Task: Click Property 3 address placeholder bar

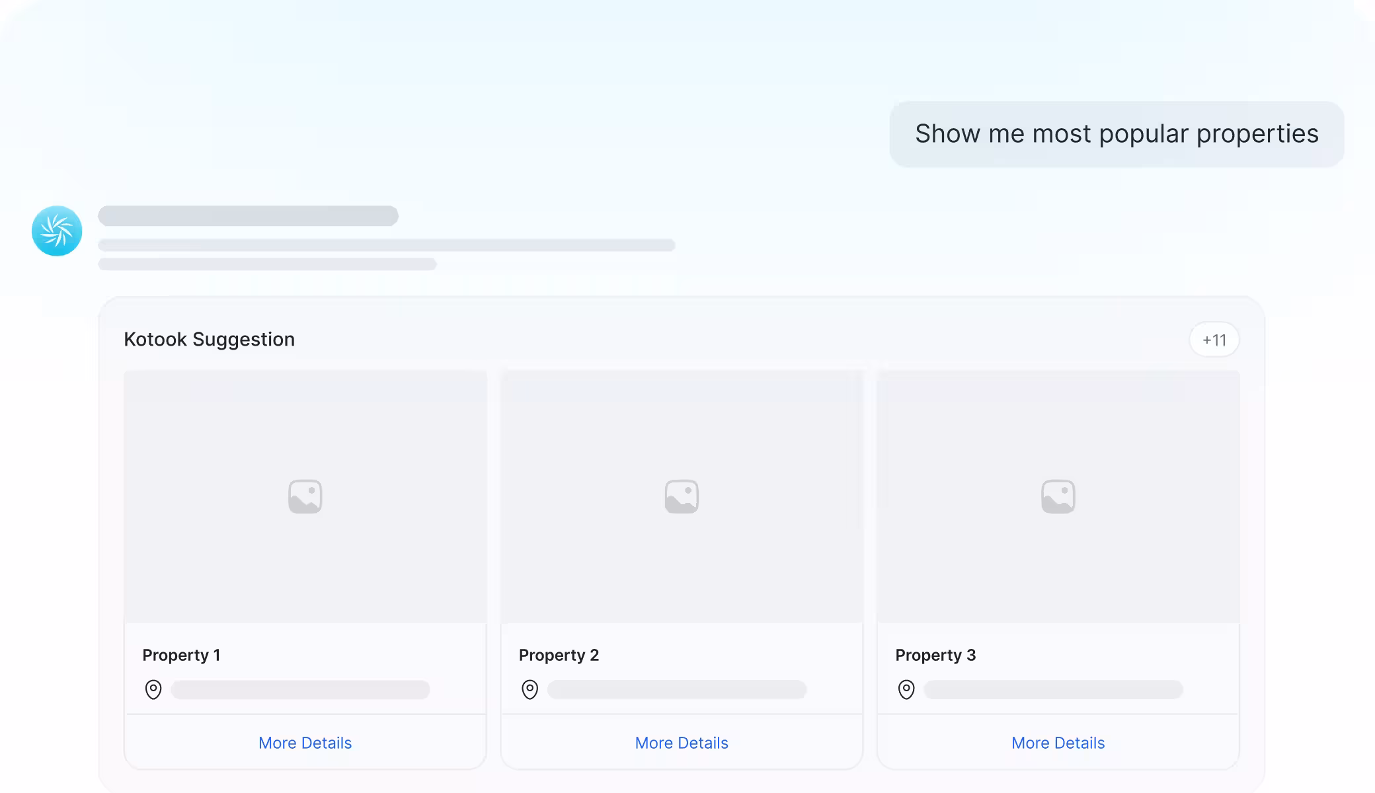Action: (1053, 690)
